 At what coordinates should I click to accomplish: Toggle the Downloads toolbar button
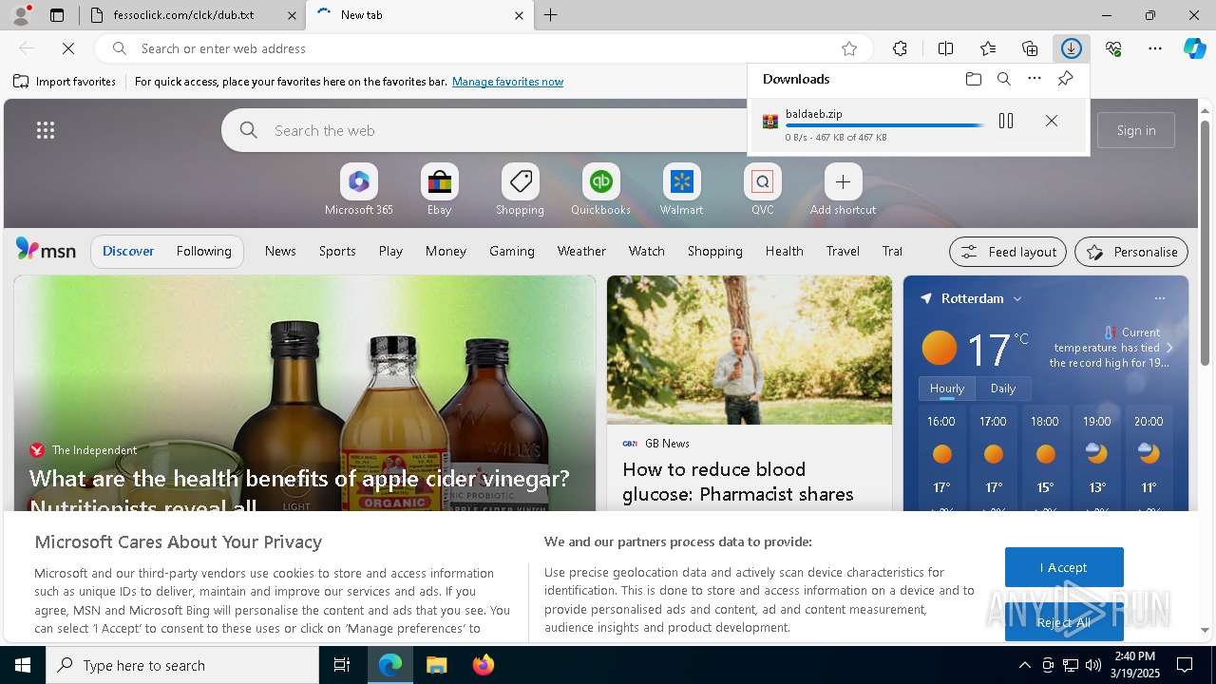tap(1072, 48)
